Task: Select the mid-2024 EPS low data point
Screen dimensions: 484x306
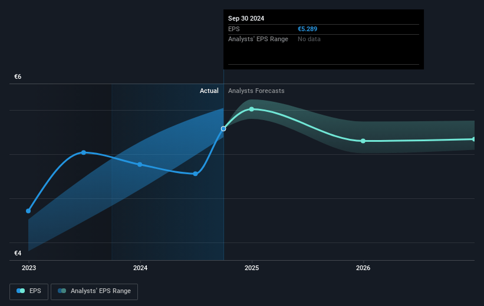Action: coord(195,174)
